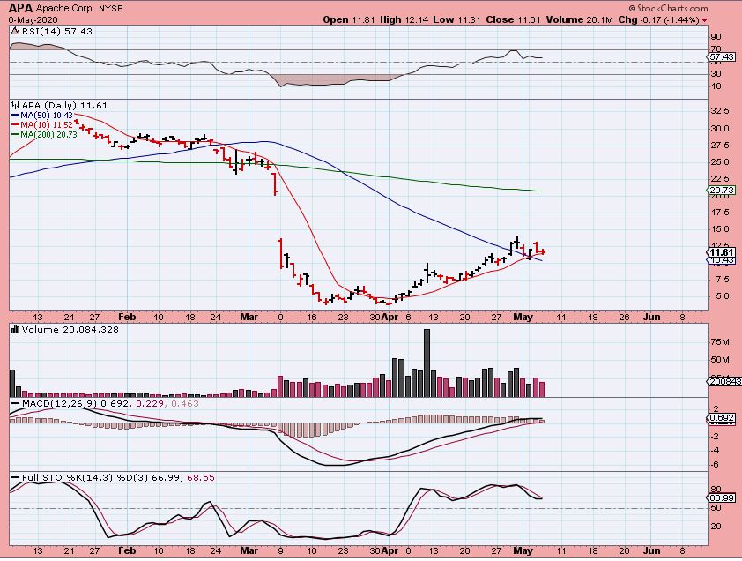The height and width of the screenshot is (561, 742).
Task: Click the 'Low 11.31' value
Action: 457,20
